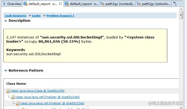Image resolution: width=187 pixels, height=109 pixels.
Task: Click the Class Name column header
Action: 16,84
